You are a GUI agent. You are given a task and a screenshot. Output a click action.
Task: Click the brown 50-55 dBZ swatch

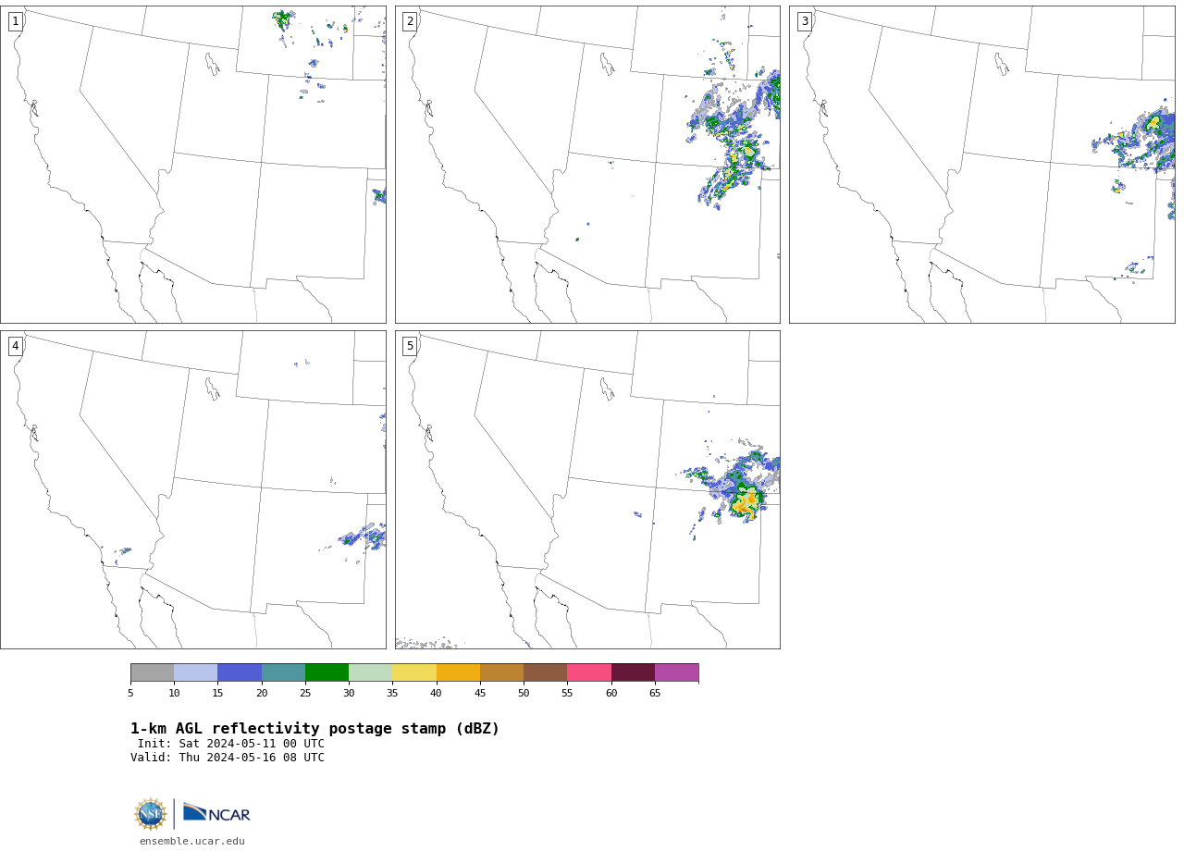tap(546, 672)
